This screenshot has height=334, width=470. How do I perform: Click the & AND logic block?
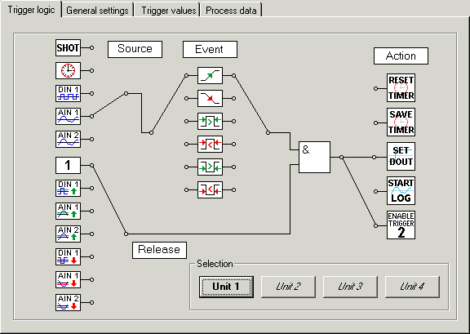[x=314, y=158]
